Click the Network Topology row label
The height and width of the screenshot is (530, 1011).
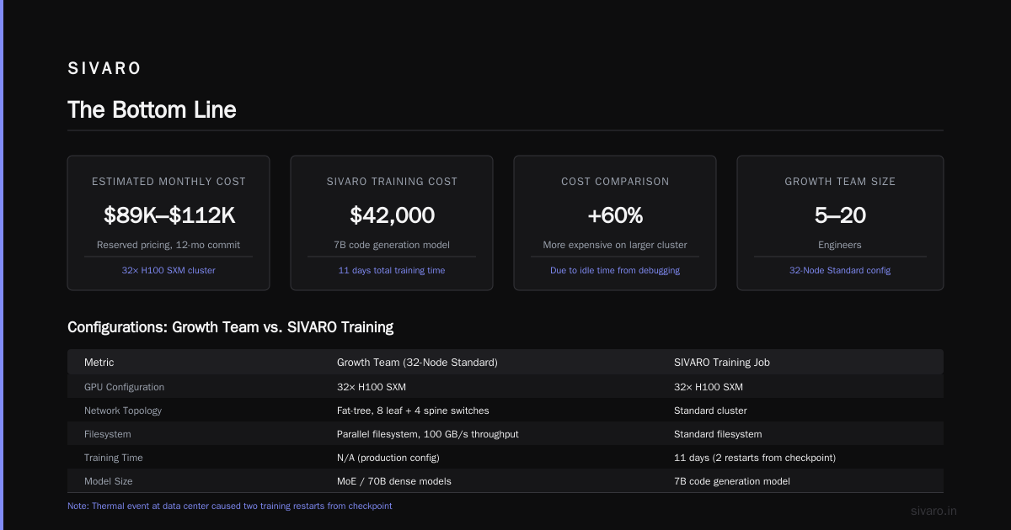123,411
